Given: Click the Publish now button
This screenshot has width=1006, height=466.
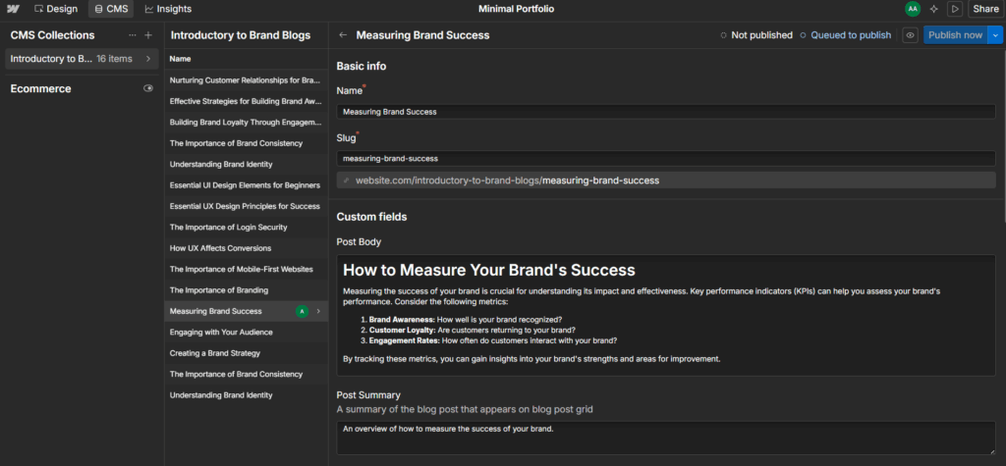Looking at the screenshot, I should (x=955, y=35).
